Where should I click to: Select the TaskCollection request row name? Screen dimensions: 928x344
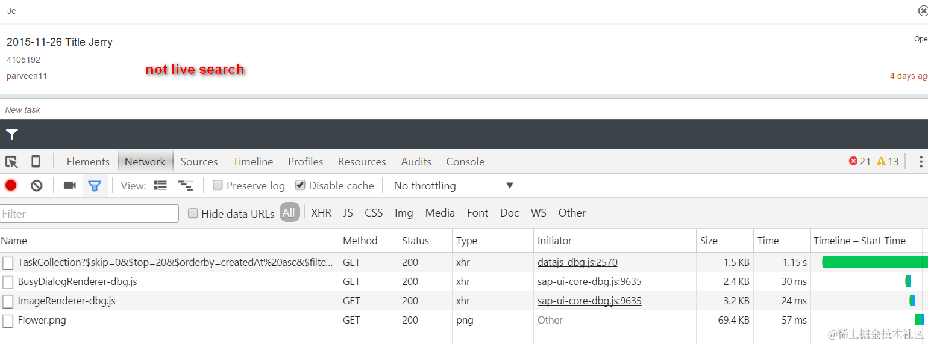[175, 262]
